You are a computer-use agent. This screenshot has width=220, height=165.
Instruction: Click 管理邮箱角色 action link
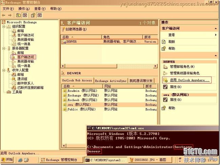coord(182,67)
